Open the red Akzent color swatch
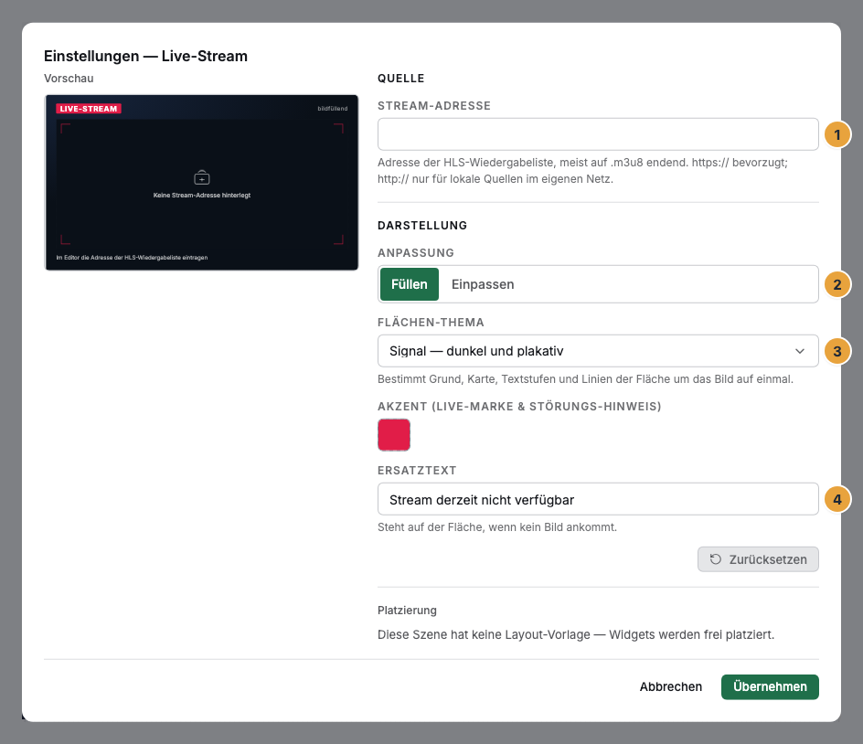Viewport: 863px width, 744px height. (393, 435)
